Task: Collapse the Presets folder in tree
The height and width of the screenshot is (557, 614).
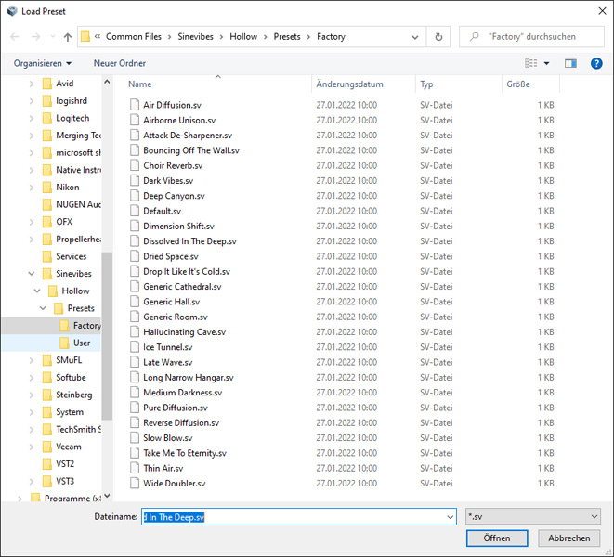Action: [x=44, y=308]
